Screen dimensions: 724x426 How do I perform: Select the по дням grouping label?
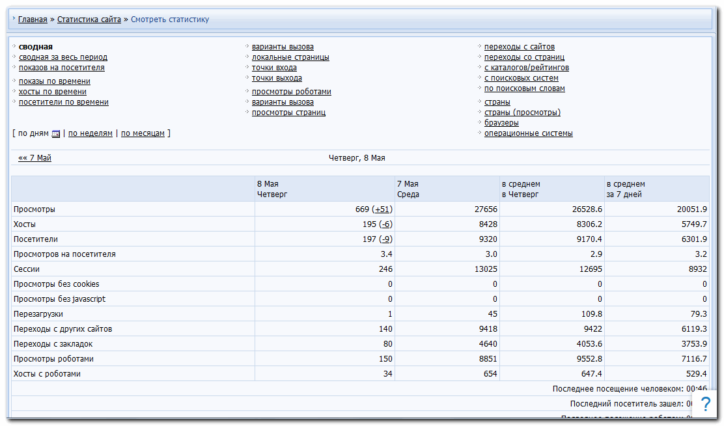pos(33,134)
